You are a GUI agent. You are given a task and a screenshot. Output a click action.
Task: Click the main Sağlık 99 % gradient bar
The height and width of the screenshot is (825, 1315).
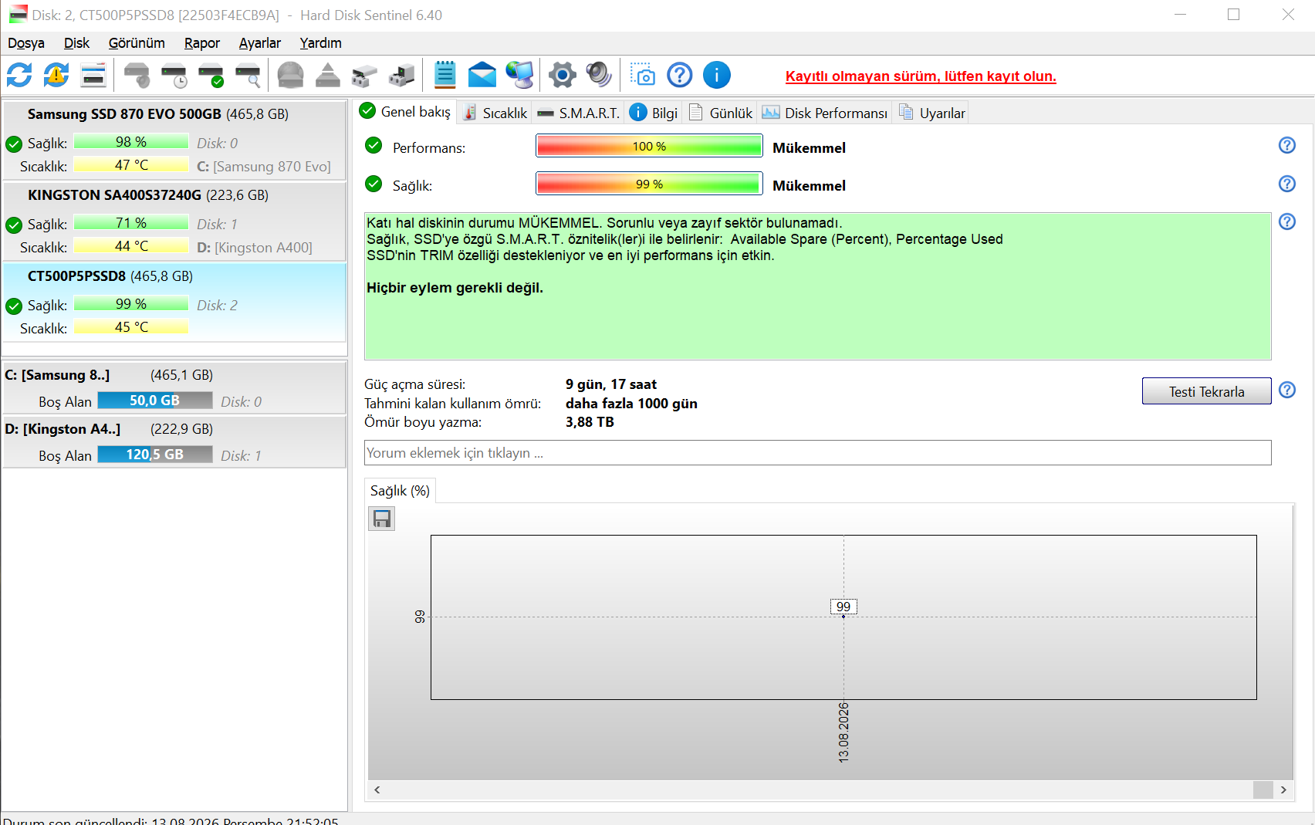click(649, 184)
